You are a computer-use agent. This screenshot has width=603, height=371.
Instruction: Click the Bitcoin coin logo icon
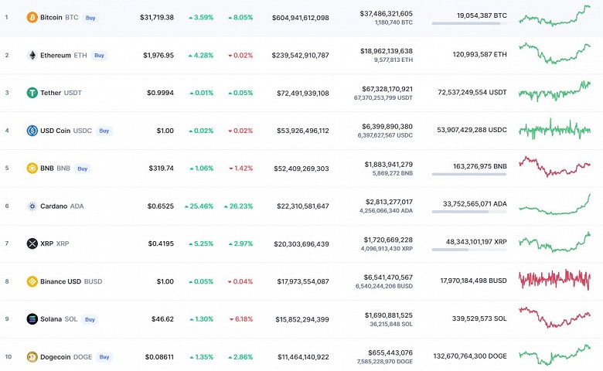32,17
